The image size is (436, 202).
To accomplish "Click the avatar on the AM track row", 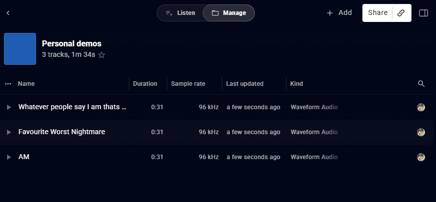I will point(421,157).
